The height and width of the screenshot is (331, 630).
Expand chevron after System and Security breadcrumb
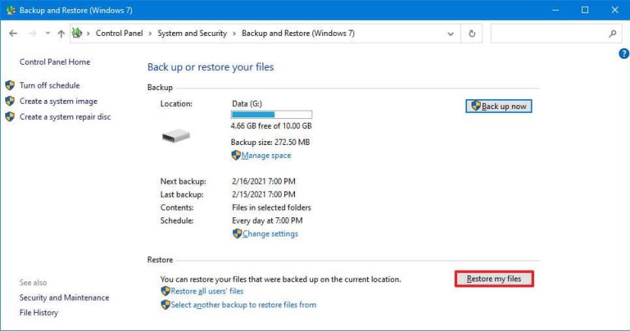coord(234,34)
